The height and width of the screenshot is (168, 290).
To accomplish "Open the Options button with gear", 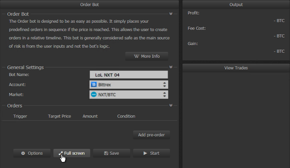I will [x=32, y=153].
